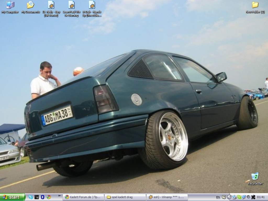Click the Bluetooth Quick Launch icon
The width and height of the screenshot is (268, 201).
pyautogui.click(x=43, y=197)
